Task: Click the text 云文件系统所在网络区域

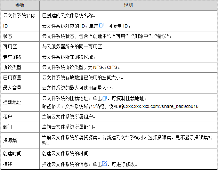Action: pos(69,57)
